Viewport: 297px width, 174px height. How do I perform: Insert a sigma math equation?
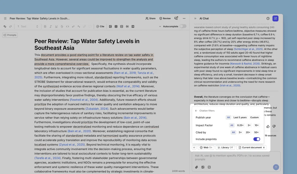point(133,26)
